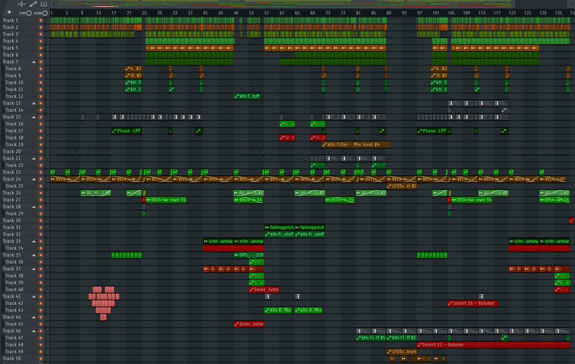Enable the SLIDE toggle
Image resolution: width=575 pixels, height=364 pixels.
point(45,13)
